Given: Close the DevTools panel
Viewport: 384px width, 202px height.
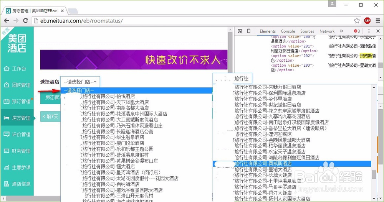Looking at the screenshot, I should click(x=378, y=31).
